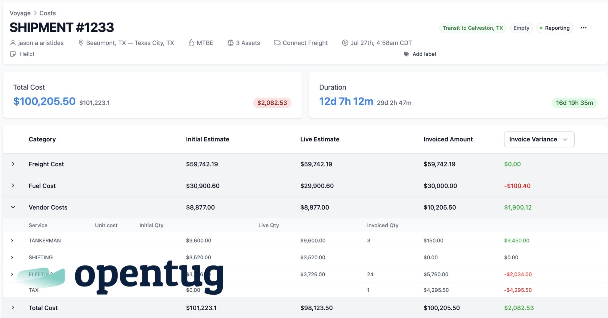Click the TAX service name
608x318 pixels.
point(34,290)
